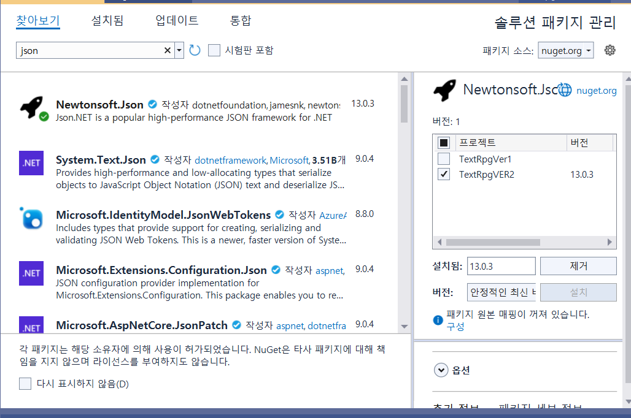Click the Microsoft.IdentityModel.JsonWebTokens package icon

[31, 218]
